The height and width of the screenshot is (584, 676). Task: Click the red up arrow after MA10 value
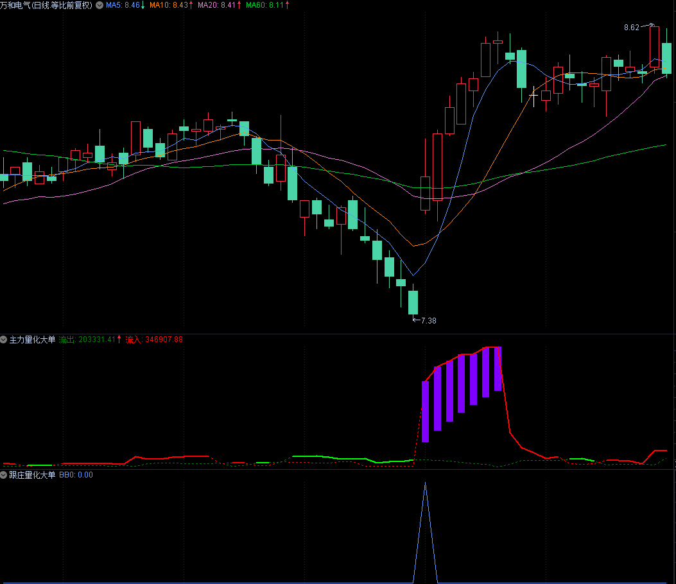pyautogui.click(x=192, y=5)
